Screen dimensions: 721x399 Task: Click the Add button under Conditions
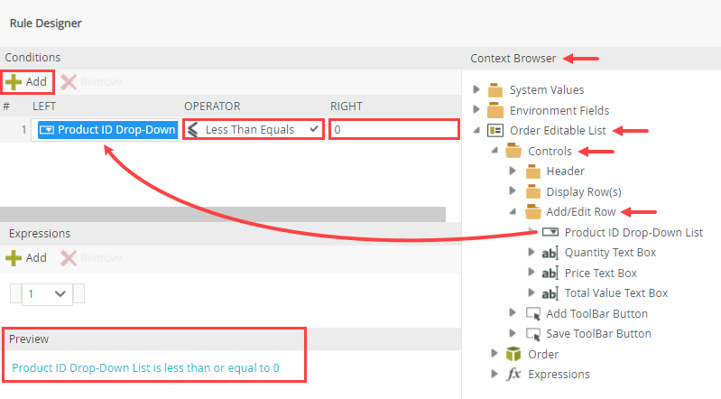(27, 82)
